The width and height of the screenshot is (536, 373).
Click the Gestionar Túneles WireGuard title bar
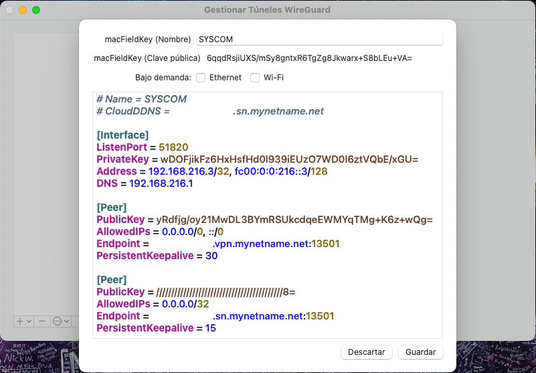click(x=267, y=9)
